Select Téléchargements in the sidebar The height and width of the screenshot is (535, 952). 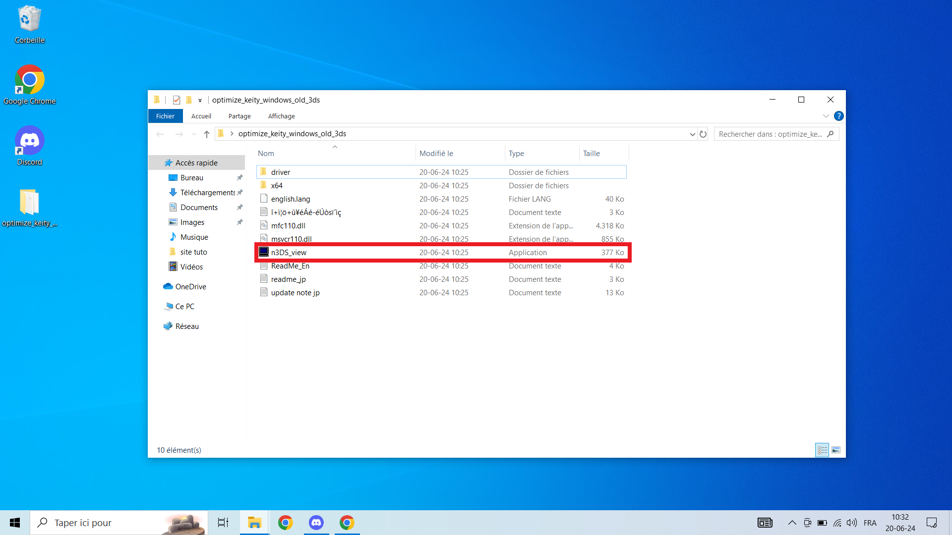[x=207, y=192]
